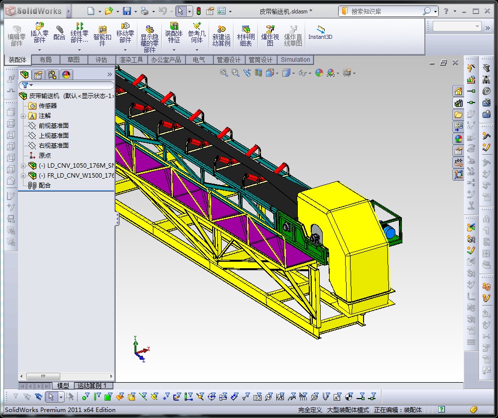
Task: Toggle Instant3D on the command bar
Action: click(320, 33)
